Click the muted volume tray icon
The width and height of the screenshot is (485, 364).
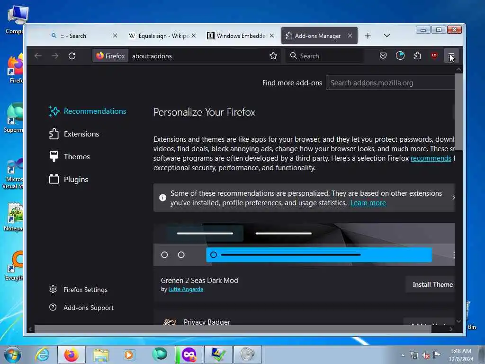426,355
